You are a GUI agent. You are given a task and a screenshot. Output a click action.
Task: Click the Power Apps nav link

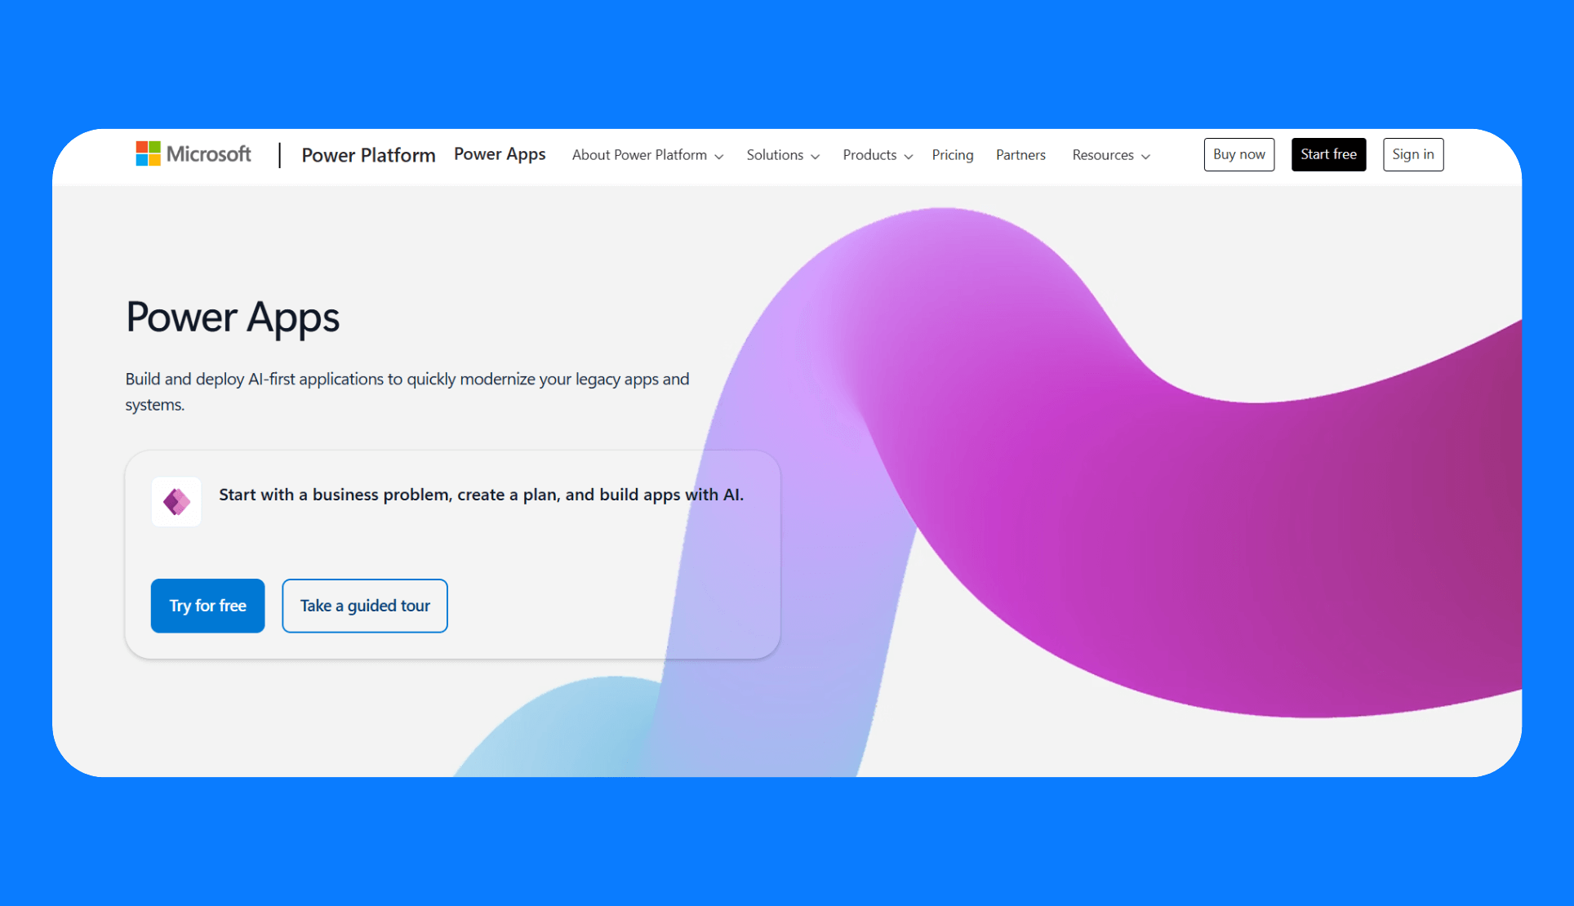500,154
